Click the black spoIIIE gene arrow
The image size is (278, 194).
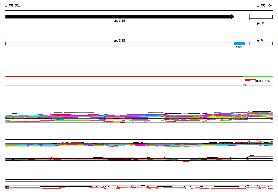click(x=120, y=17)
